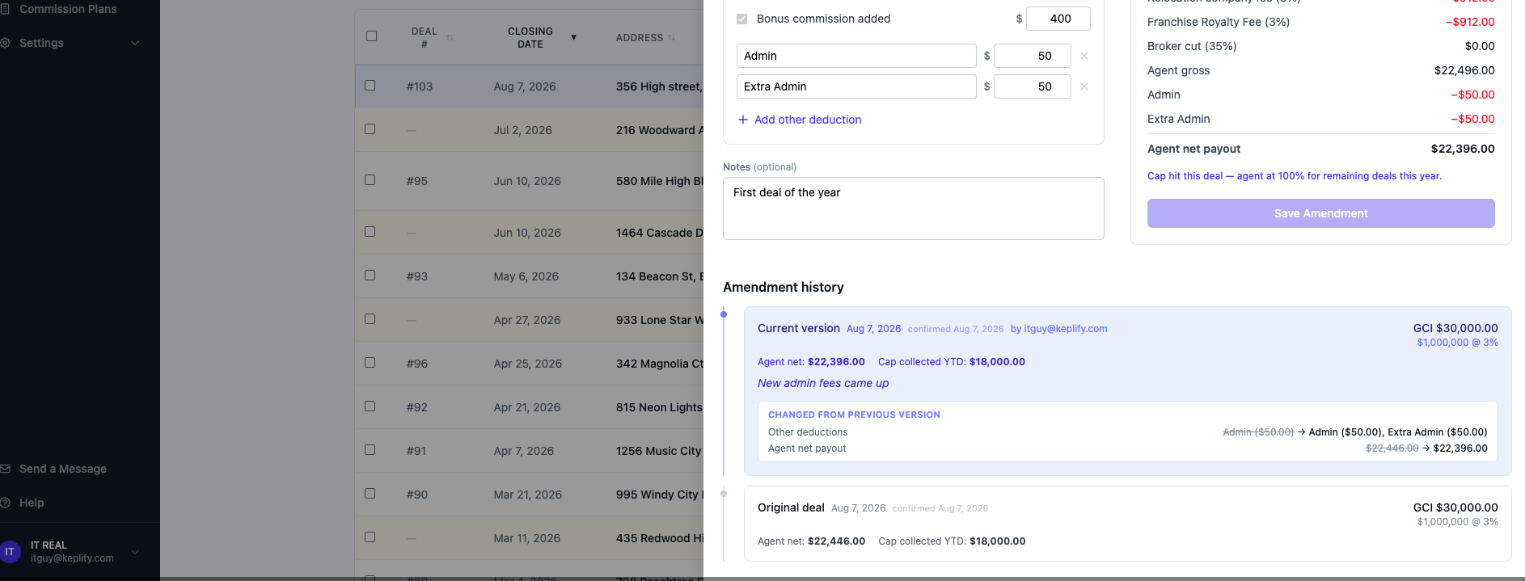Expand the Settings chevron
The height and width of the screenshot is (581, 1525).
tap(135, 43)
